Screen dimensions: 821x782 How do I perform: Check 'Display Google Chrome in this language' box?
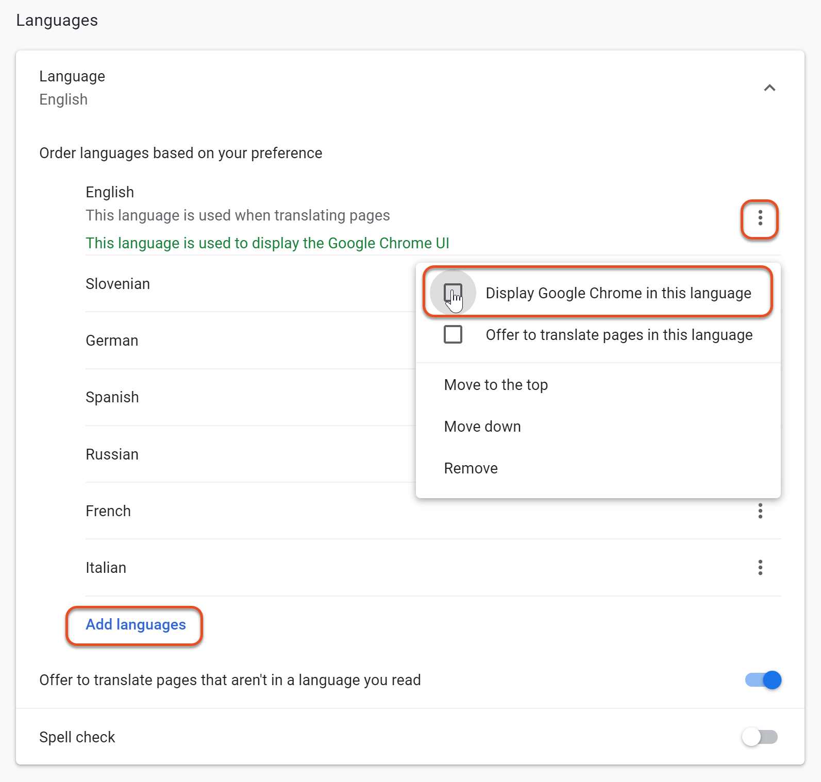click(453, 293)
